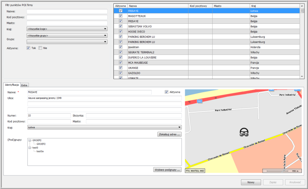Click the POI list scrollbar up arrow
The image size is (308, 189).
[302, 6]
